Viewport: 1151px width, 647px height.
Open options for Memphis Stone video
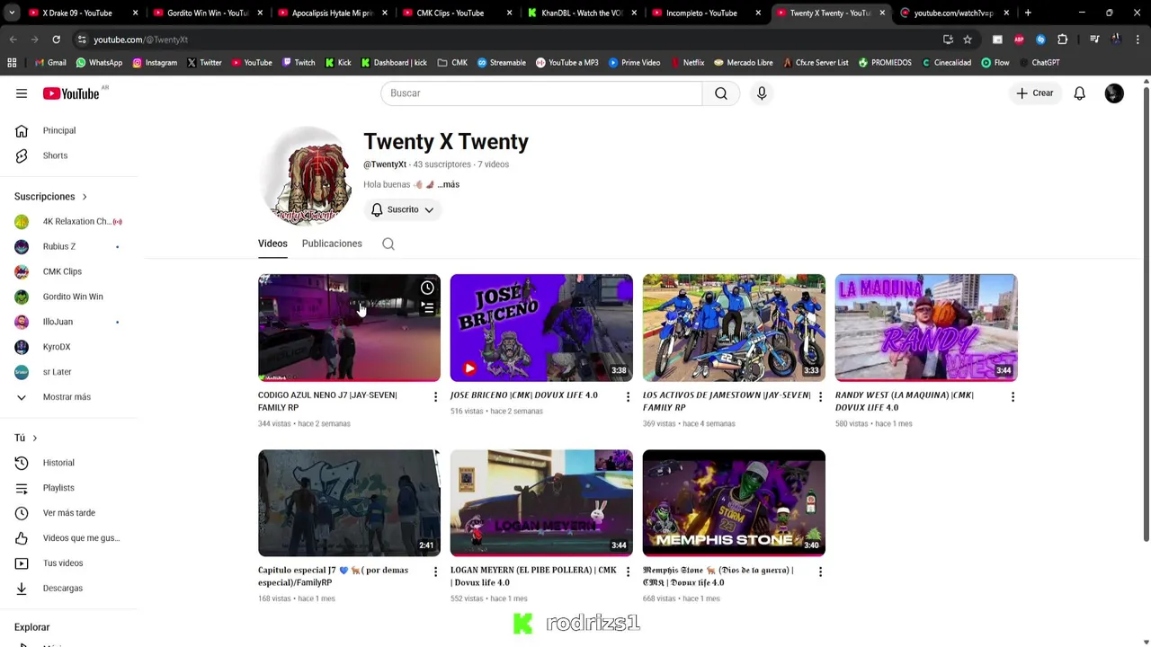[820, 572]
